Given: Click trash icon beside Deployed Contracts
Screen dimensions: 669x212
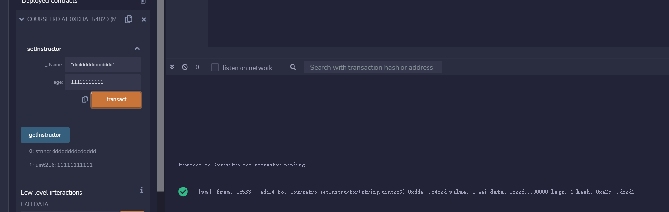Looking at the screenshot, I should (x=143, y=1).
